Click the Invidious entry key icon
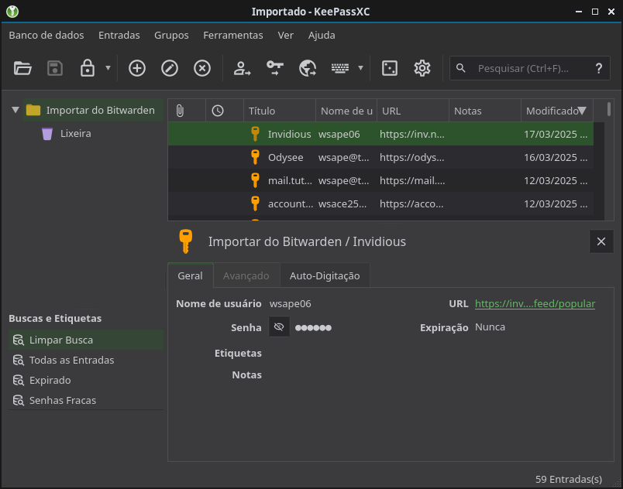This screenshot has height=489, width=623. pyautogui.click(x=256, y=134)
